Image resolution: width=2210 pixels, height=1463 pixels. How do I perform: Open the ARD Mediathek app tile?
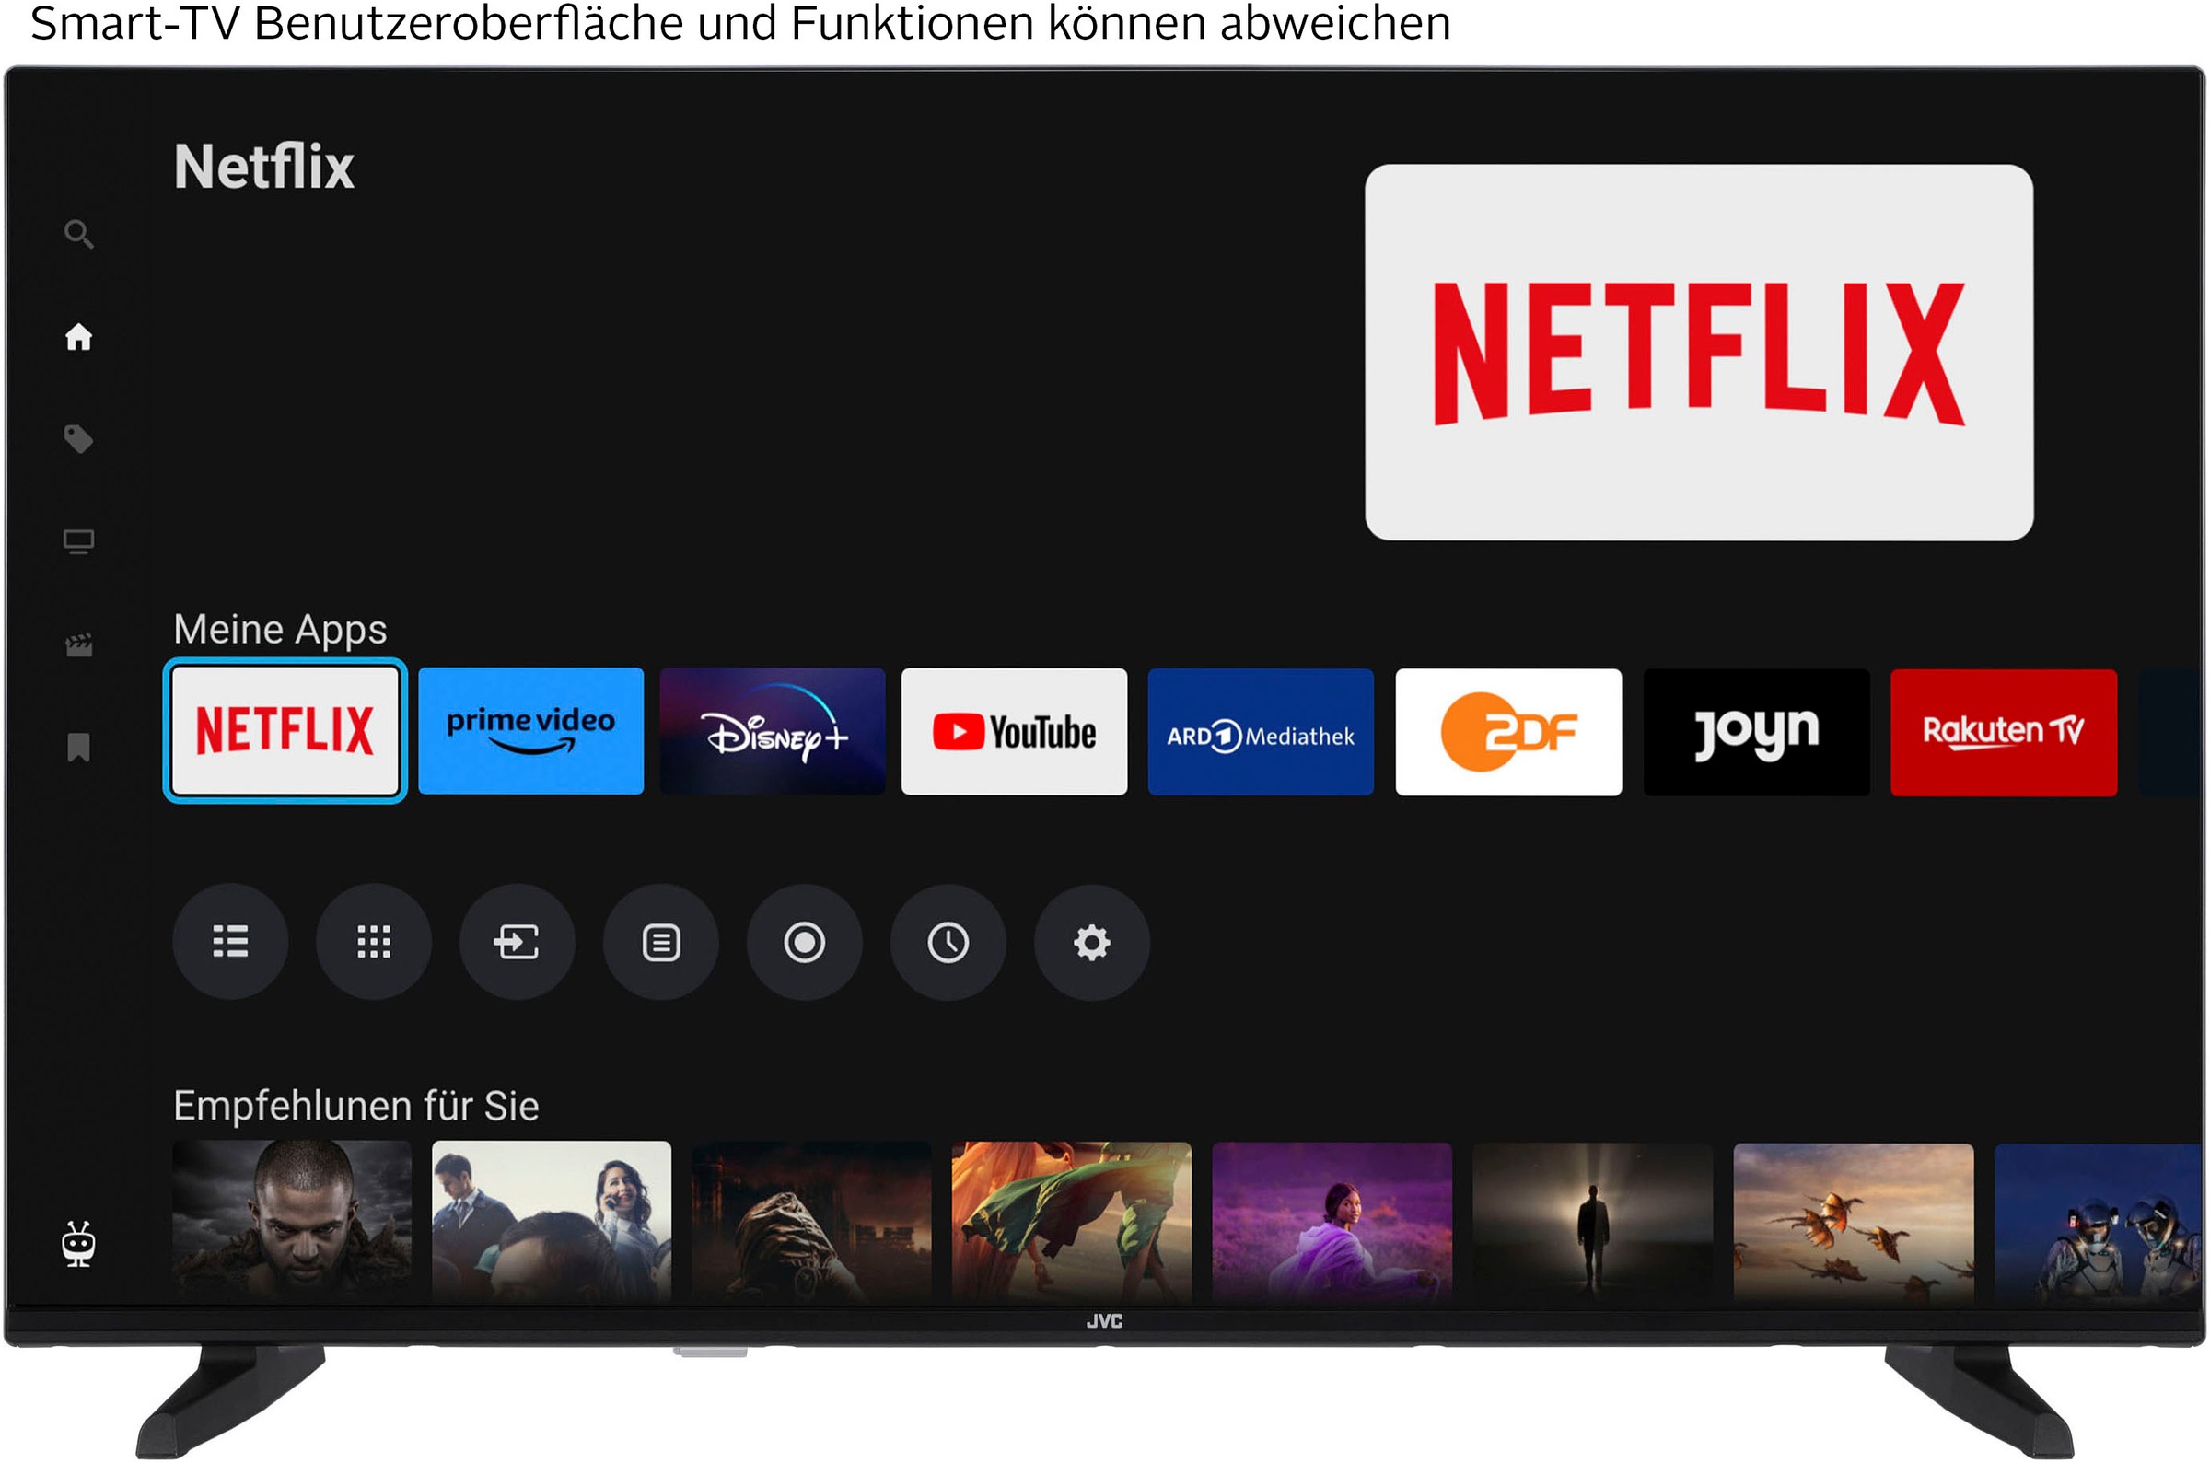(1261, 733)
